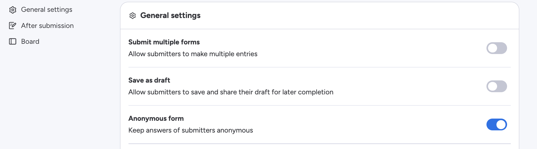Click the Board layout icon in sidebar
This screenshot has height=149, width=537.
12,42
